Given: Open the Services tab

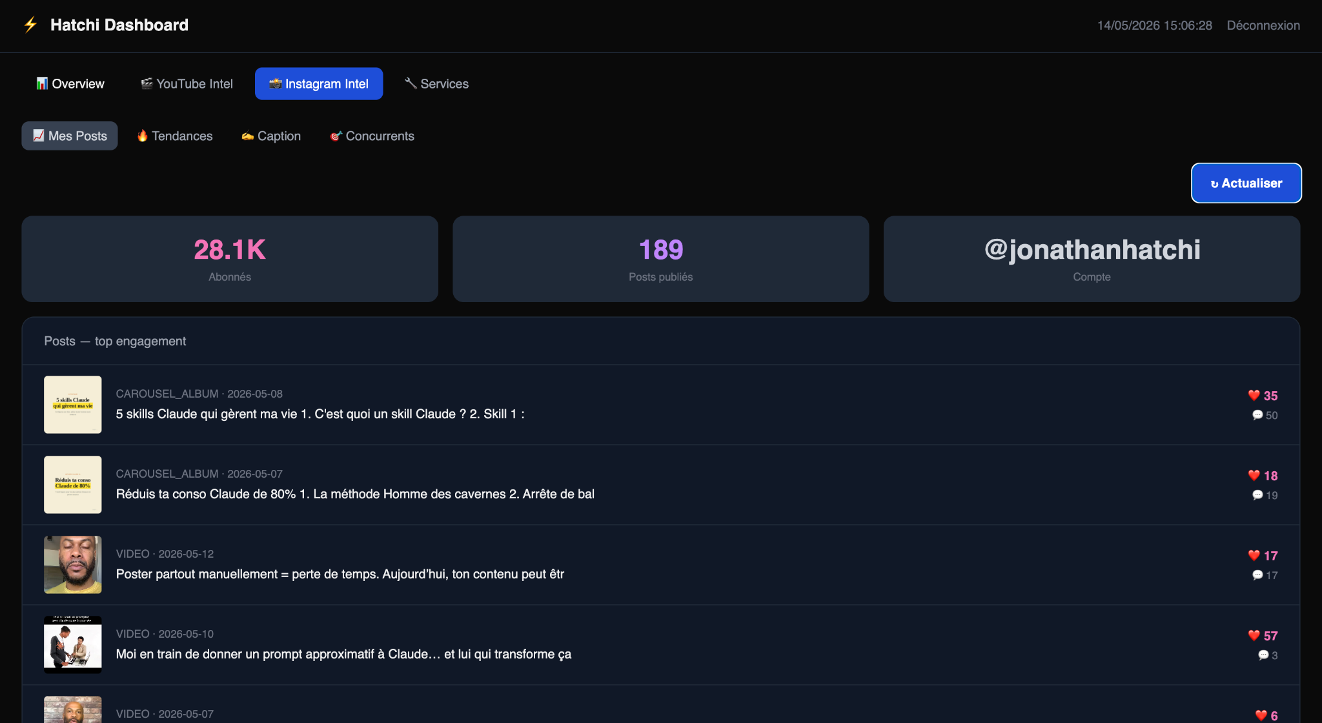Looking at the screenshot, I should point(437,84).
